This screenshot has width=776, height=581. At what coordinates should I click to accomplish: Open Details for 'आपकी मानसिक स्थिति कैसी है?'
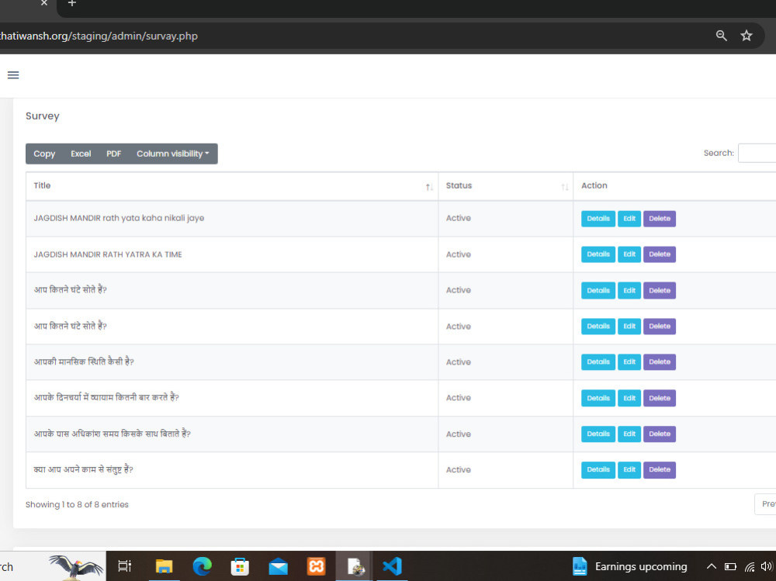598,361
